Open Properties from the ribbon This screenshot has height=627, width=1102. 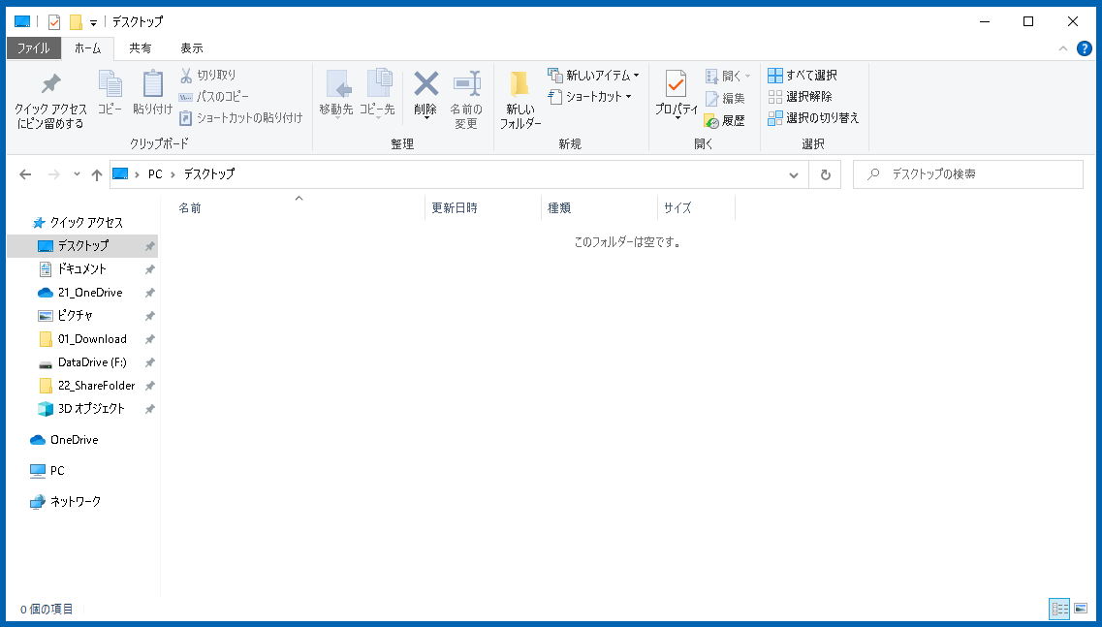pos(676,85)
